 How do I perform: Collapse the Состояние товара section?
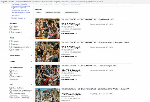(31, 67)
